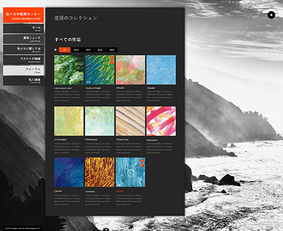Open the ホーム Home menu item
283x231 pixels.
pyautogui.click(x=24, y=29)
